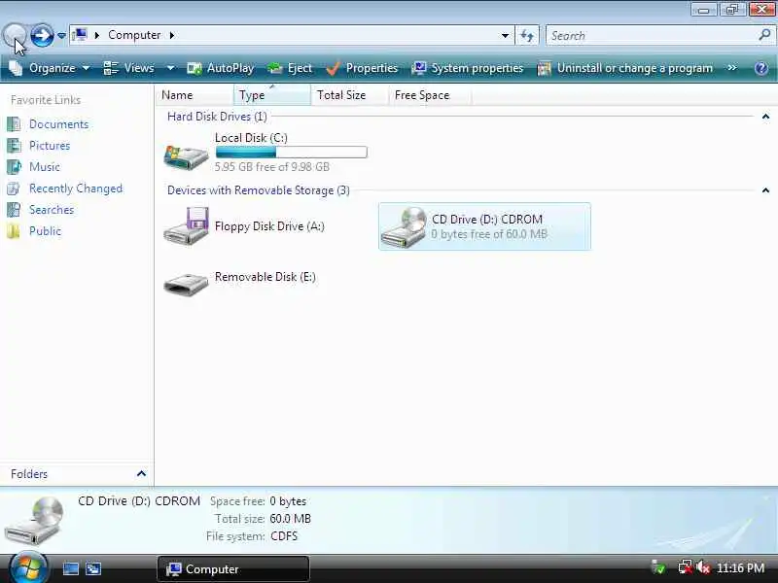
Task: Click the computer icon in address bar
Action: pyautogui.click(x=80, y=35)
